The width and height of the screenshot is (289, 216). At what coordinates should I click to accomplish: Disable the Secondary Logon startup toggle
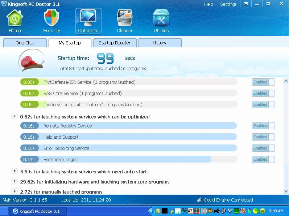(263, 159)
